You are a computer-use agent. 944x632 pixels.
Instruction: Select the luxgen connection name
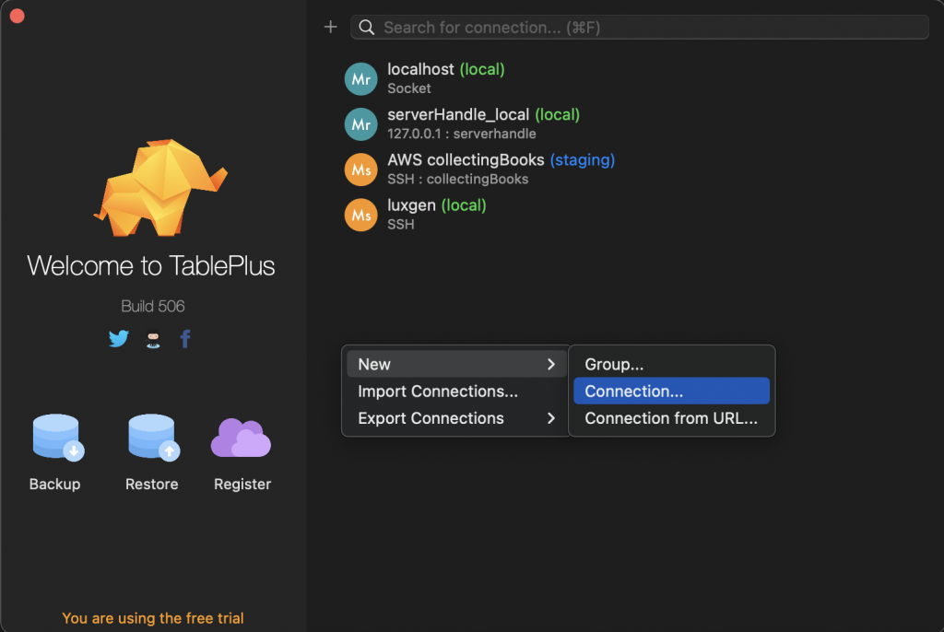tap(411, 205)
